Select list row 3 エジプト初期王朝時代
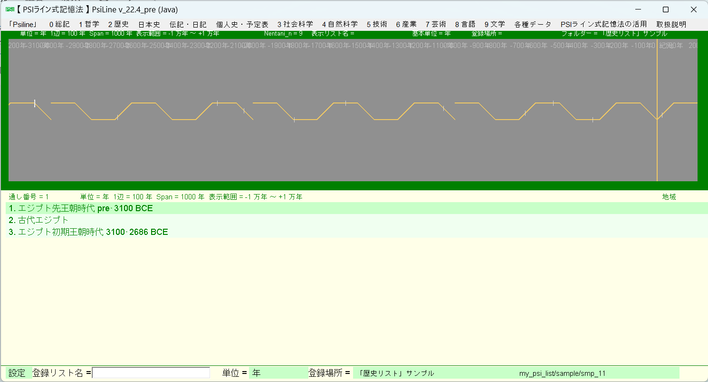708x382 pixels. pyautogui.click(x=356, y=232)
